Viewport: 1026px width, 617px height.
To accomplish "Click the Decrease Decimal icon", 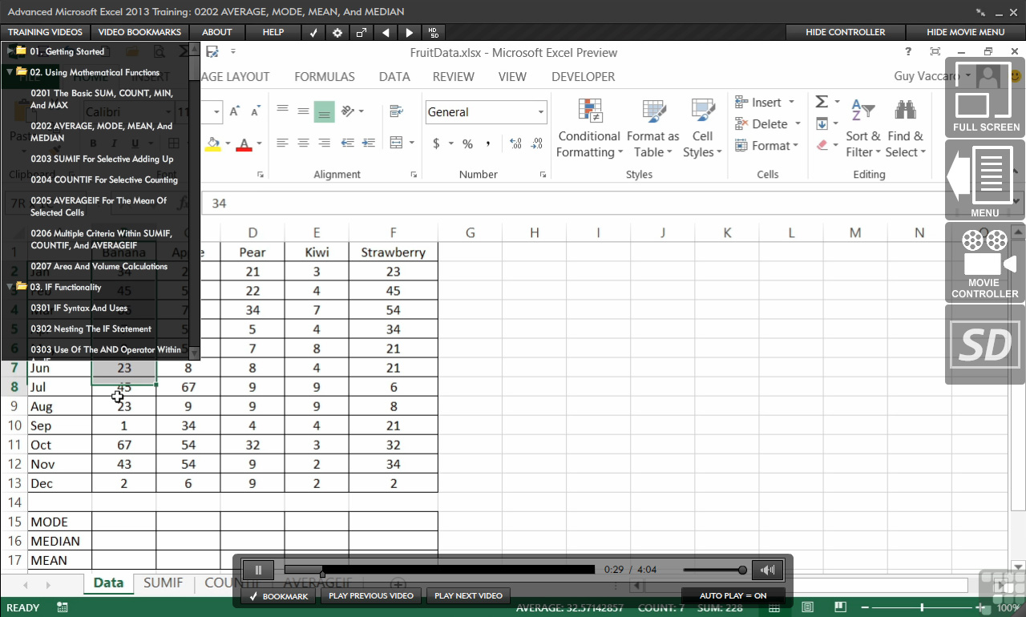I will click(537, 144).
